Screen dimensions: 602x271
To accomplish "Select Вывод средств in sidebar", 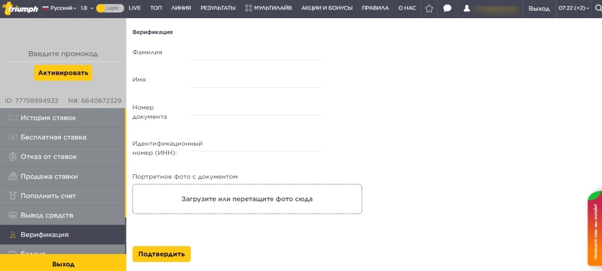I will coord(47,215).
